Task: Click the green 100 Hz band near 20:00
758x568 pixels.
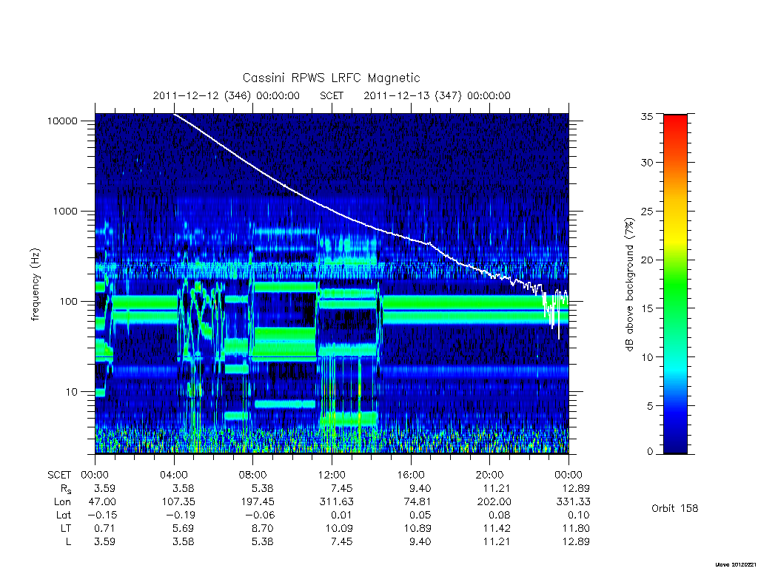Action: click(x=490, y=302)
